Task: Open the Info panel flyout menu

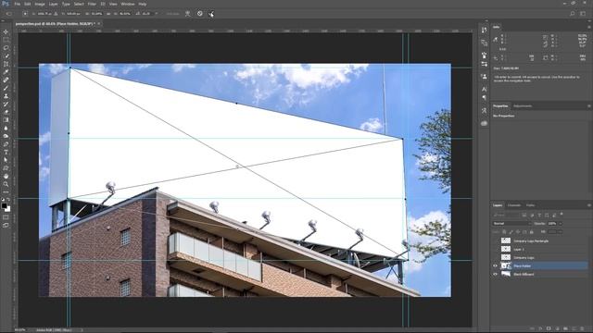Action: pyautogui.click(x=589, y=27)
